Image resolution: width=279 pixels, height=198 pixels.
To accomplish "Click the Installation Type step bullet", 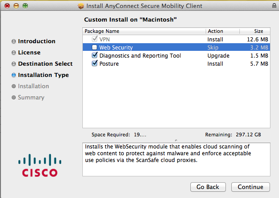I will click(x=14, y=75).
